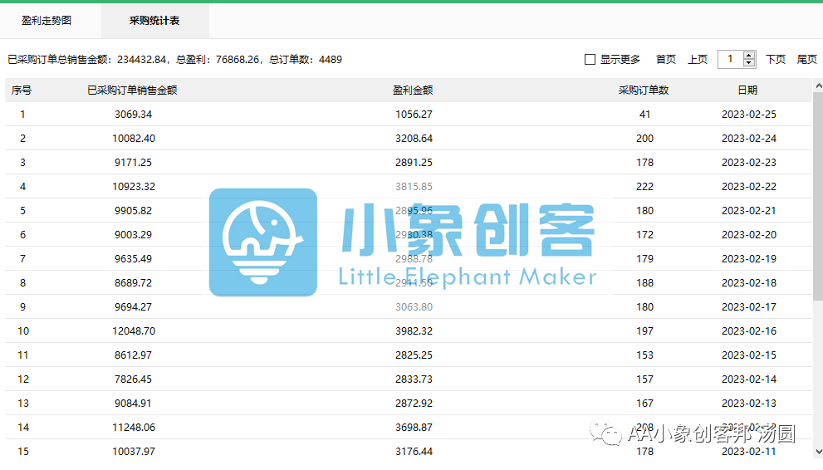Click profit value 2833.73
The width and height of the screenshot is (823, 470).
[x=414, y=379]
